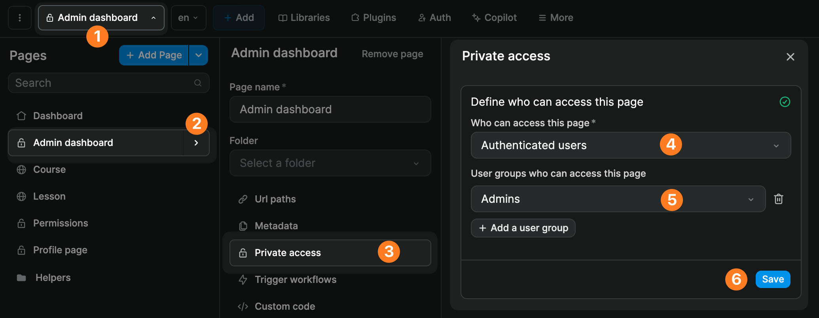Click the Url paths link icon
The image size is (819, 318).
click(x=243, y=199)
